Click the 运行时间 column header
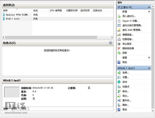The width and height of the screenshot is (155, 118). click(85, 11)
